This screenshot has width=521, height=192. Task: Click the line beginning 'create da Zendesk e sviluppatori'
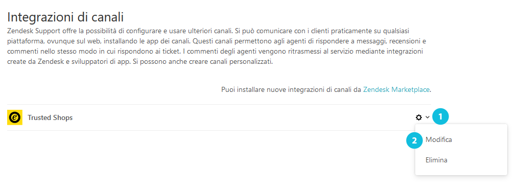pyautogui.click(x=140, y=62)
